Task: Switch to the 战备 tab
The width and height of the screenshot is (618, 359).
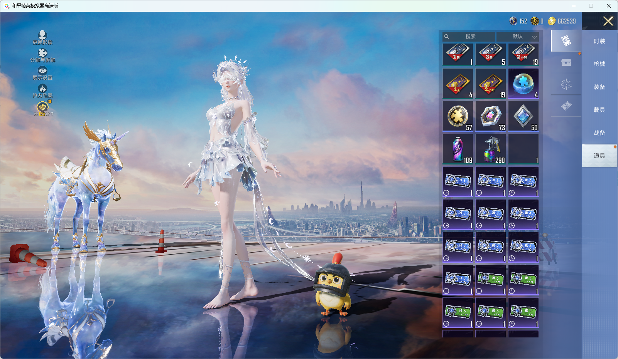Action: coord(599,133)
